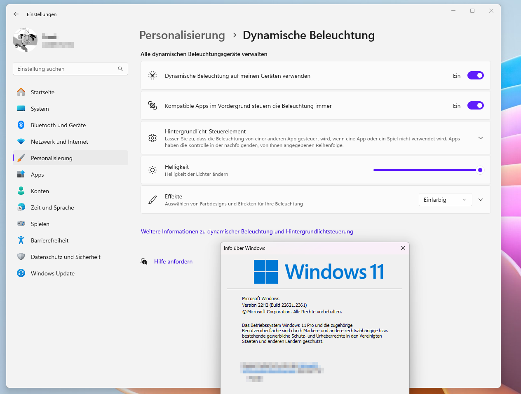Click the middle of the Helligkeit slider track
The width and height of the screenshot is (521, 394).
[x=427, y=170]
